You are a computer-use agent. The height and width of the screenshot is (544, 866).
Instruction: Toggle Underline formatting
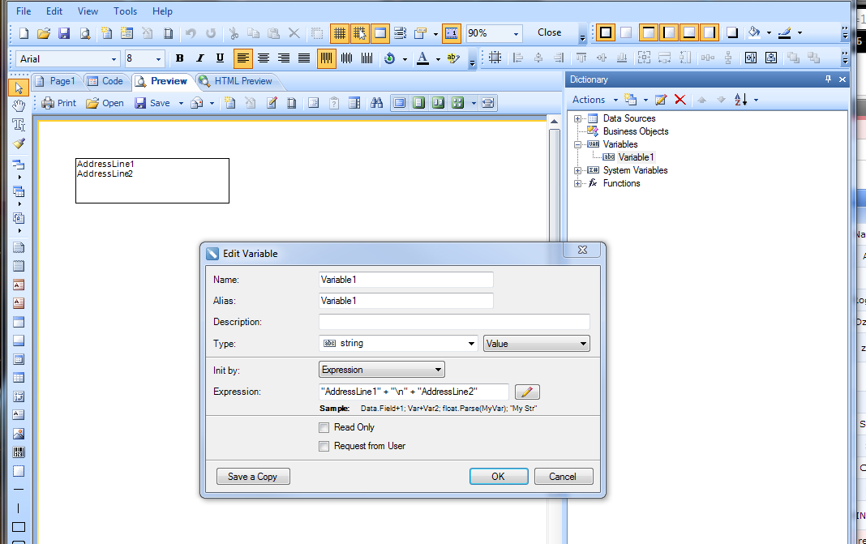[220, 58]
